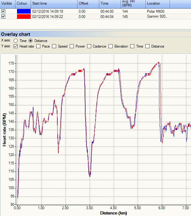
Task: Select the Distance X axis radio button
Action: [x=30, y=41]
